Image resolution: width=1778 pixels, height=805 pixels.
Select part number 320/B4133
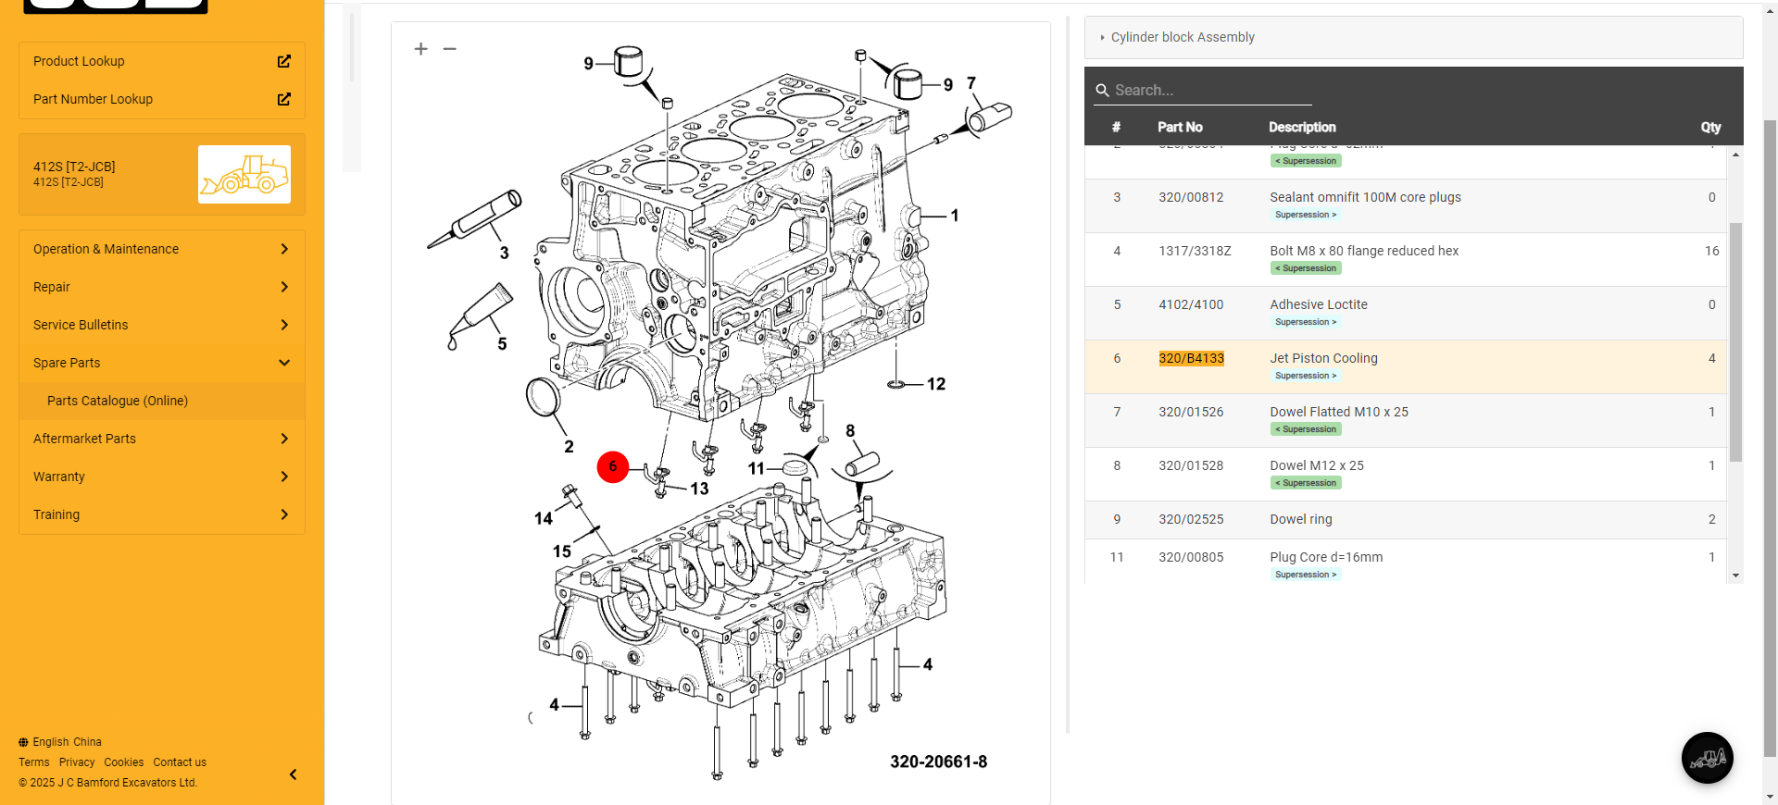[x=1191, y=358]
